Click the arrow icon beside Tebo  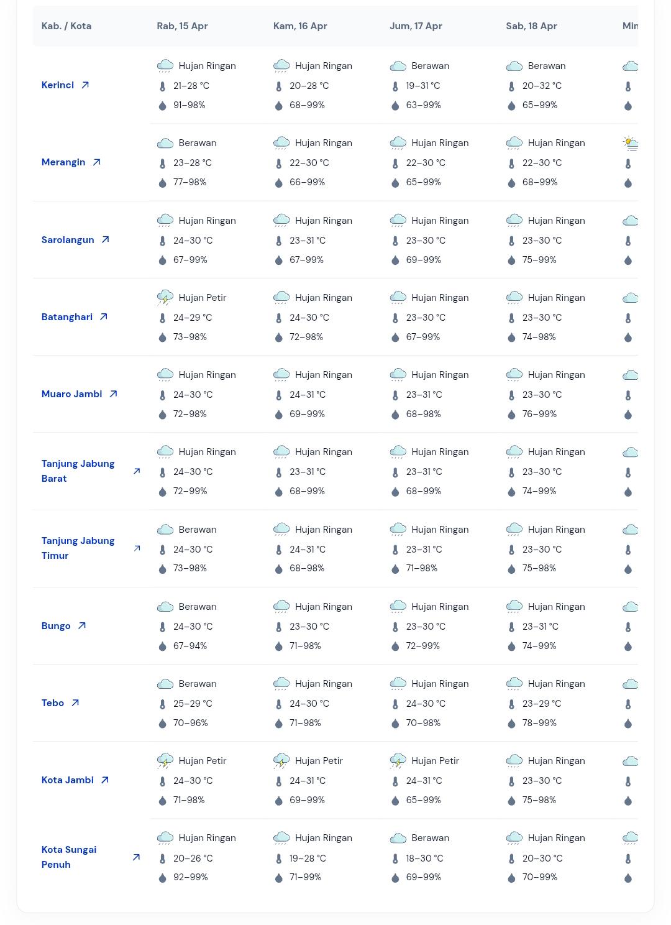(x=75, y=703)
